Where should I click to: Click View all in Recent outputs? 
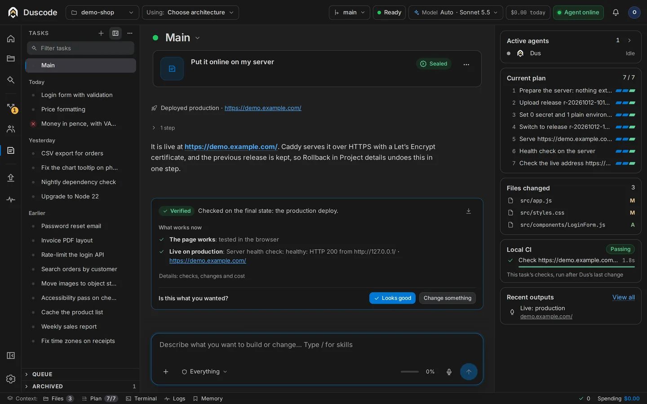(624, 297)
